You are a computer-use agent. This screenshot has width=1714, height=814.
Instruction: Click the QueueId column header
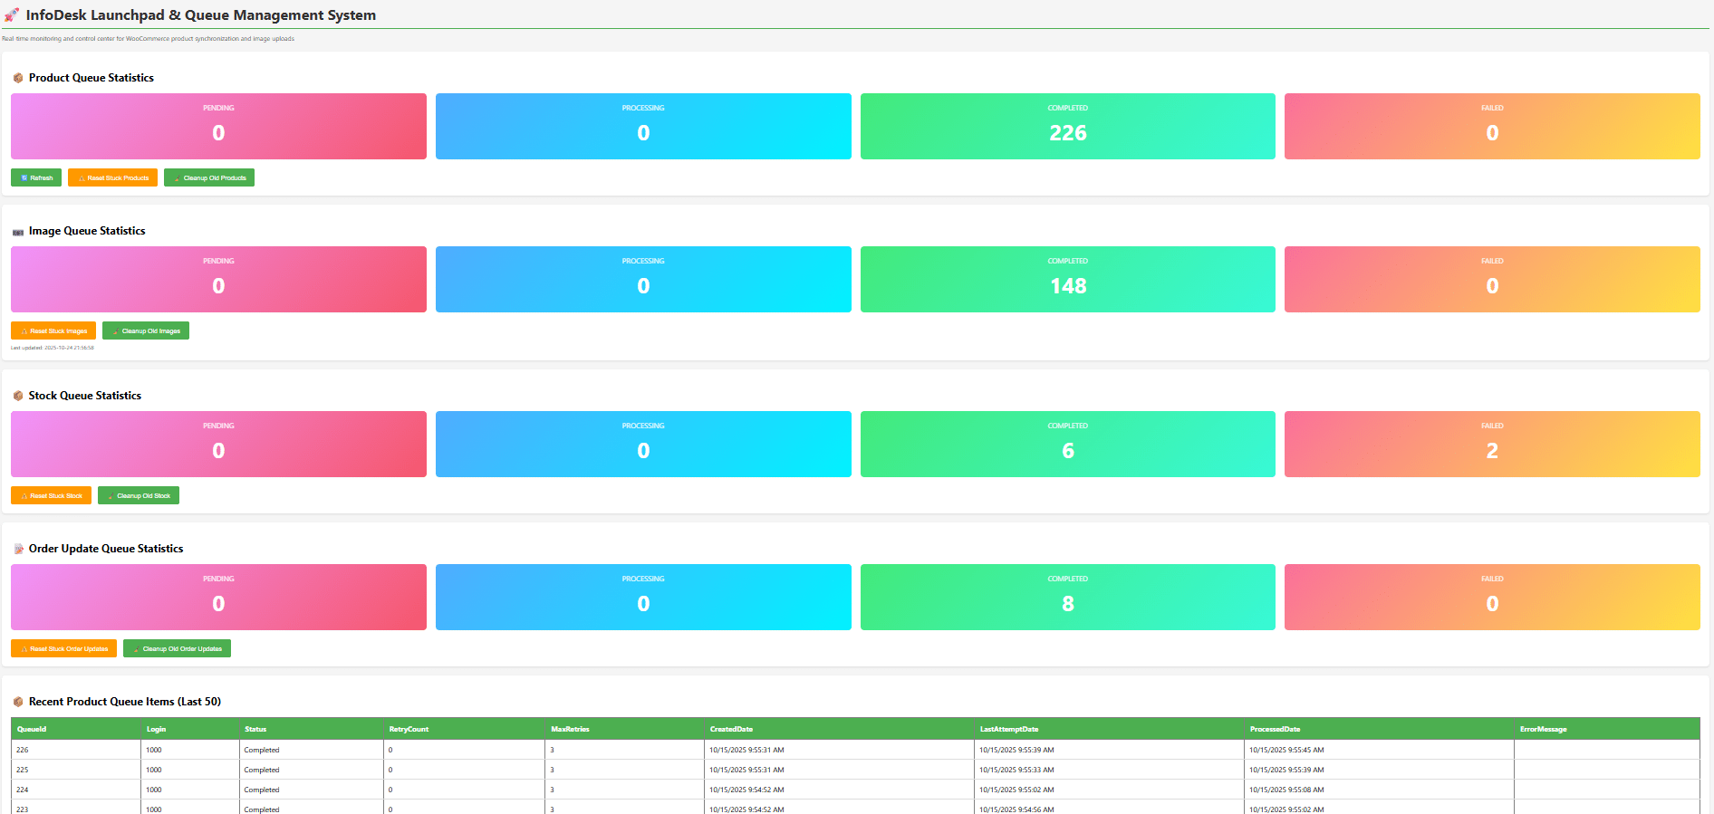point(32,729)
